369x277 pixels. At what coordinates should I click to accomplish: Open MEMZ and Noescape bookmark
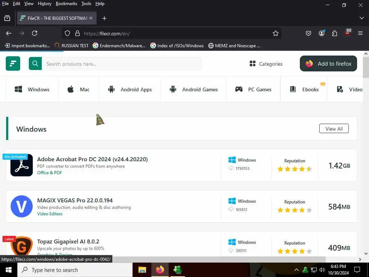(234, 46)
